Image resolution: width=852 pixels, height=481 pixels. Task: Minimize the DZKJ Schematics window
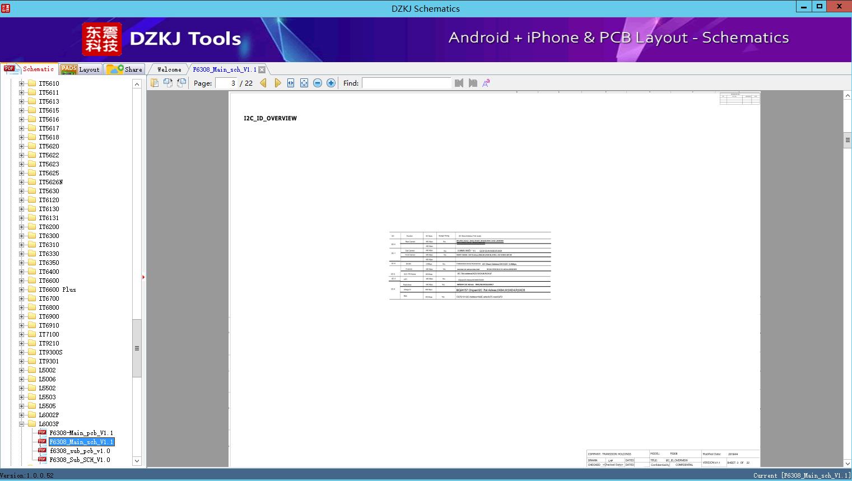tap(804, 7)
